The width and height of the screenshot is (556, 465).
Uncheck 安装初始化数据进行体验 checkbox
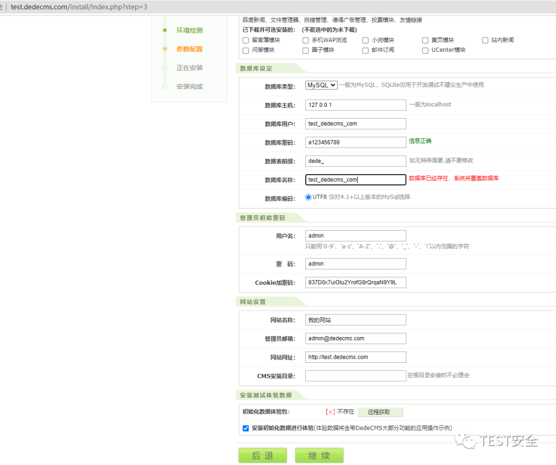(246, 428)
